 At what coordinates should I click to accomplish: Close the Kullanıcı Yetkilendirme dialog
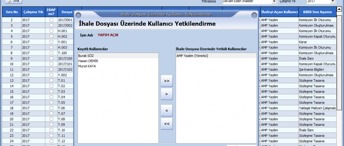click(x=254, y=15)
